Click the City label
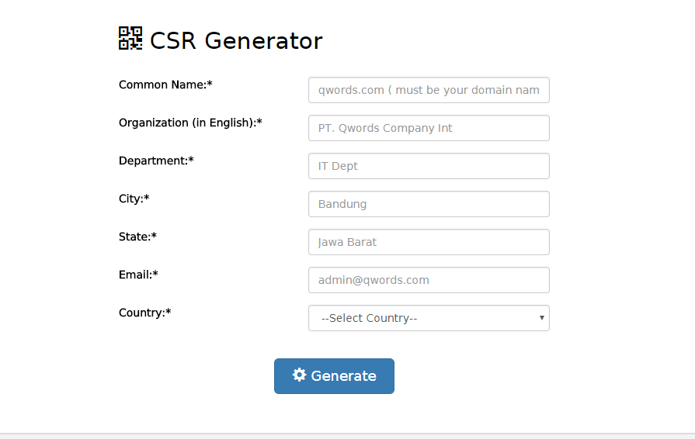This screenshot has width=695, height=439. click(134, 199)
